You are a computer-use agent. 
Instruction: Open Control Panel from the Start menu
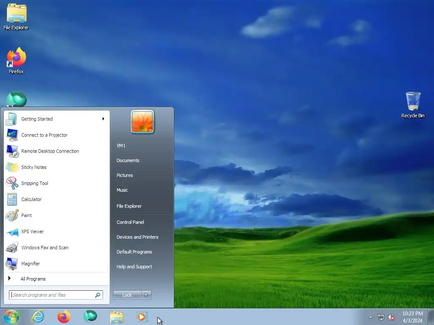coord(131,222)
